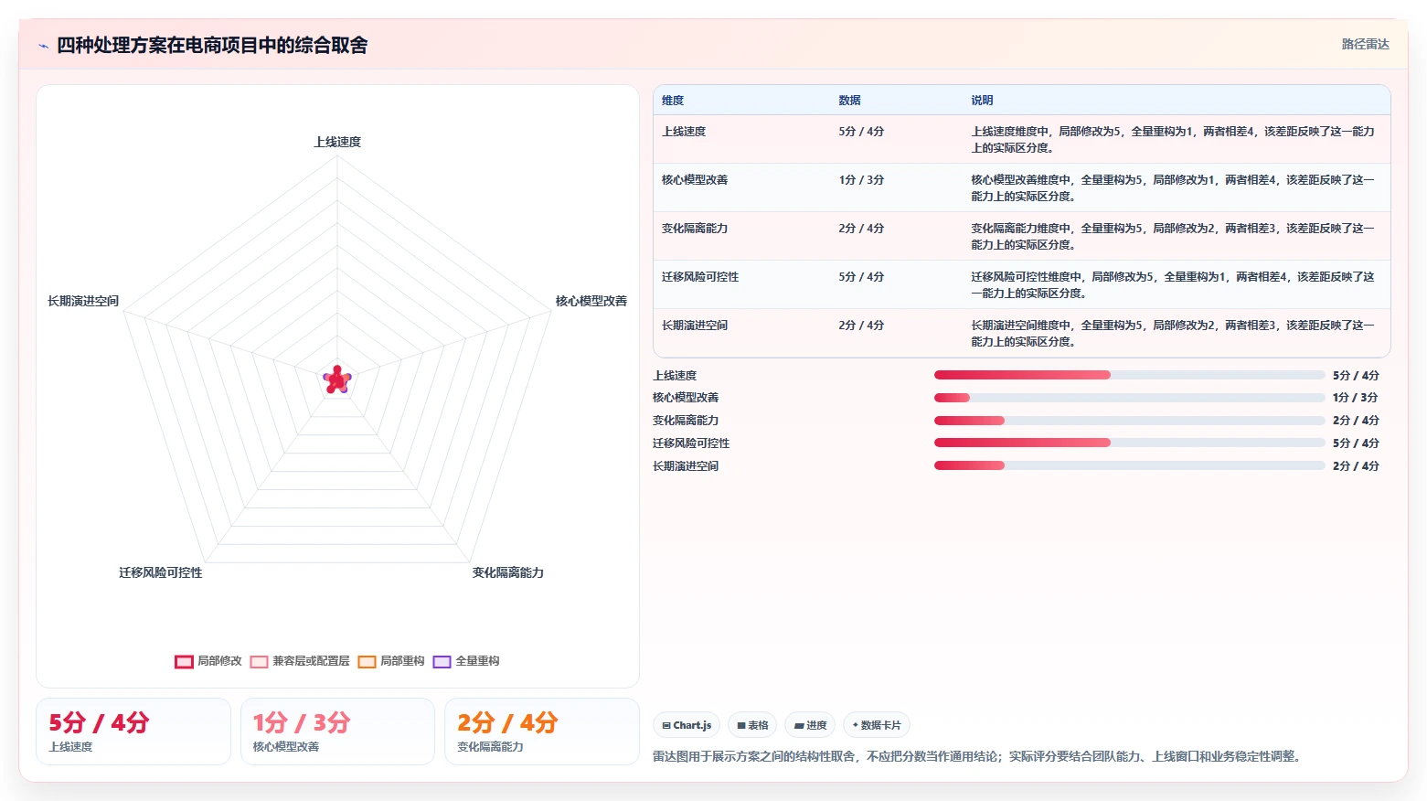Open the 2分 / 4分 变化隔离能力 stat card
The image size is (1427, 801).
[x=541, y=732]
